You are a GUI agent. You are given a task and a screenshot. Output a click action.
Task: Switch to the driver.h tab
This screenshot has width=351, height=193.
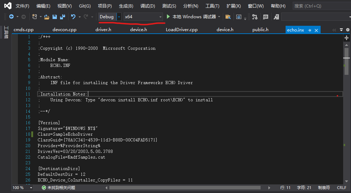(103, 30)
